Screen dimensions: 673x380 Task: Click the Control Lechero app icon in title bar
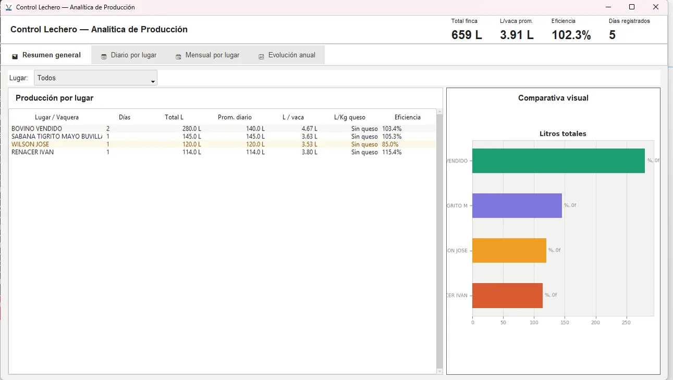pos(9,7)
